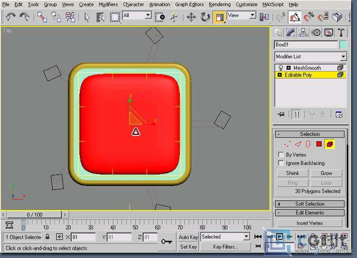Open the MAXScript menu
The width and height of the screenshot is (357, 258).
[273, 4]
